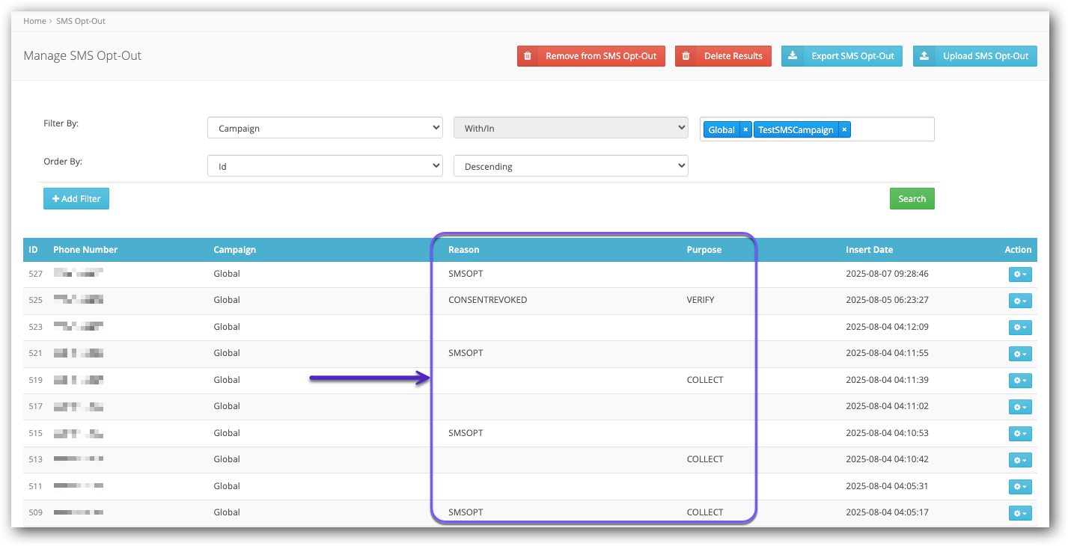Click the green Search button
This screenshot has height=546, width=1068.
[912, 199]
